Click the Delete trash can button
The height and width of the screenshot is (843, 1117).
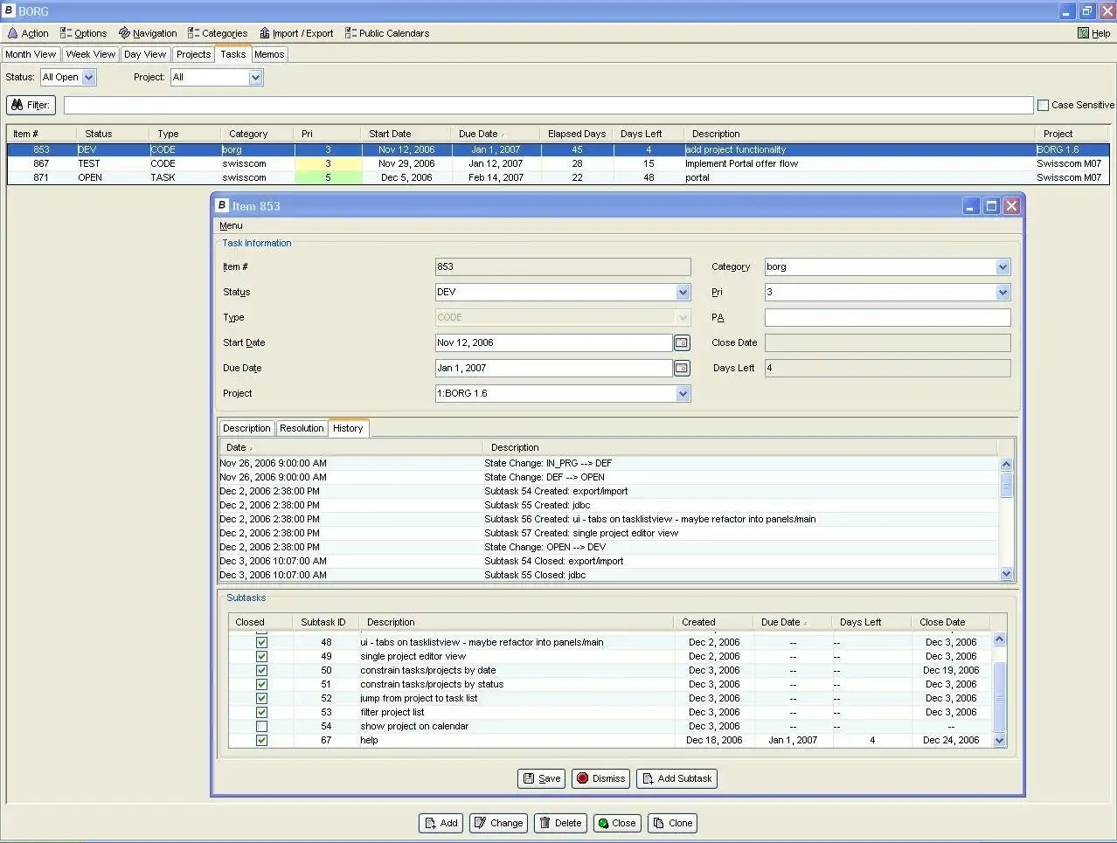pos(559,823)
